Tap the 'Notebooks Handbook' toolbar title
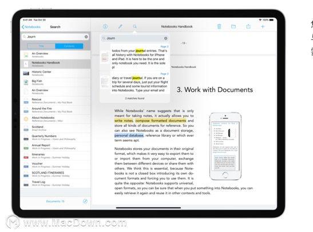The width and height of the screenshot is (313, 232). pyautogui.click(x=177, y=26)
